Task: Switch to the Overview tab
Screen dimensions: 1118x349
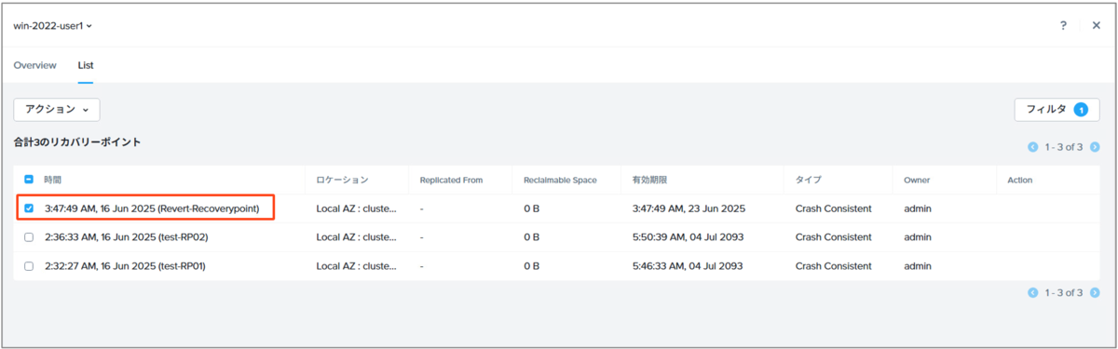Action: pos(34,65)
